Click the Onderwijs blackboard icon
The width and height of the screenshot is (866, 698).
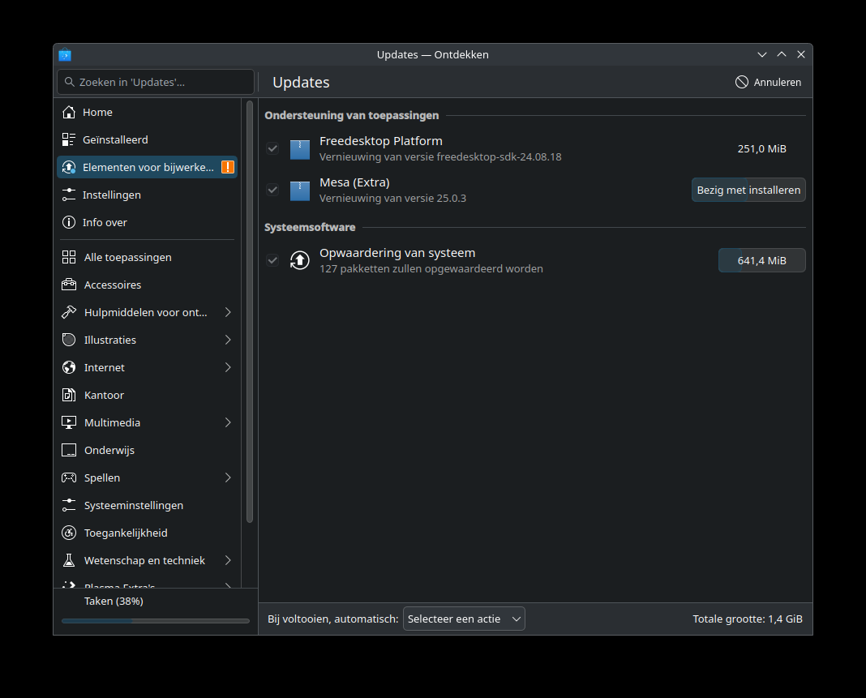(68, 451)
